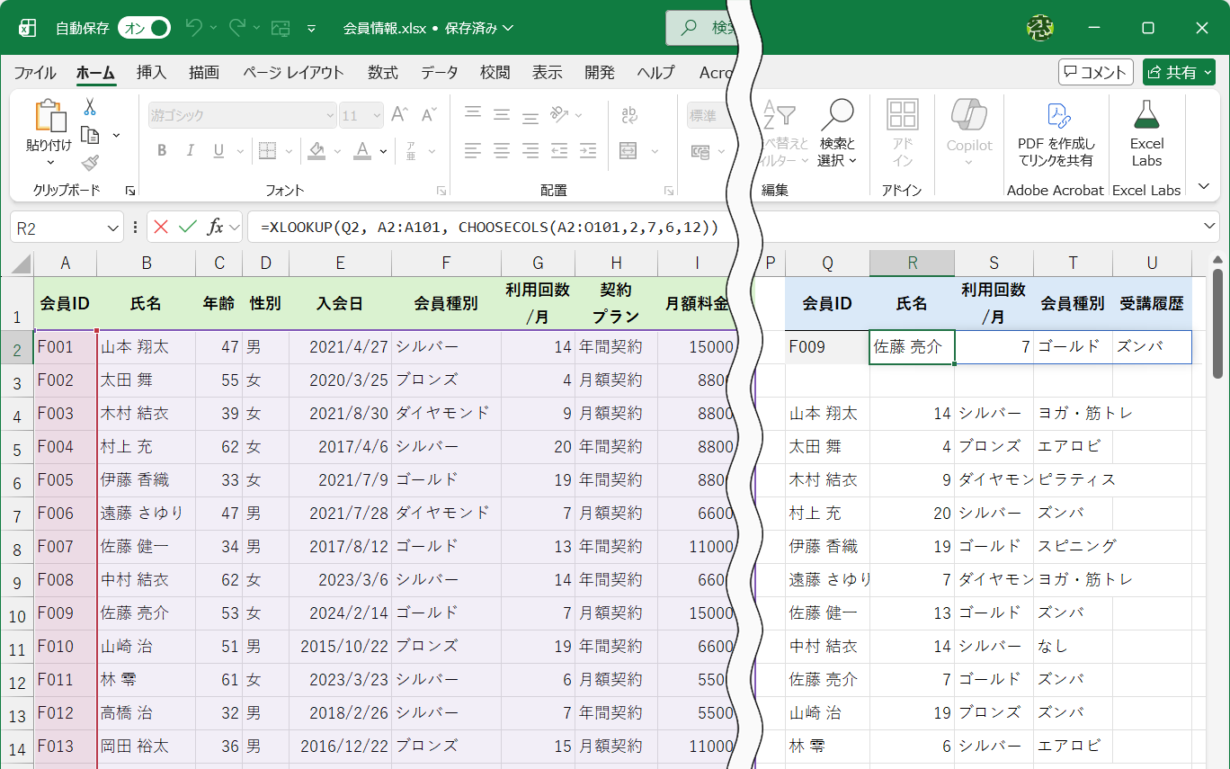Select the cell containing F005

(x=64, y=479)
